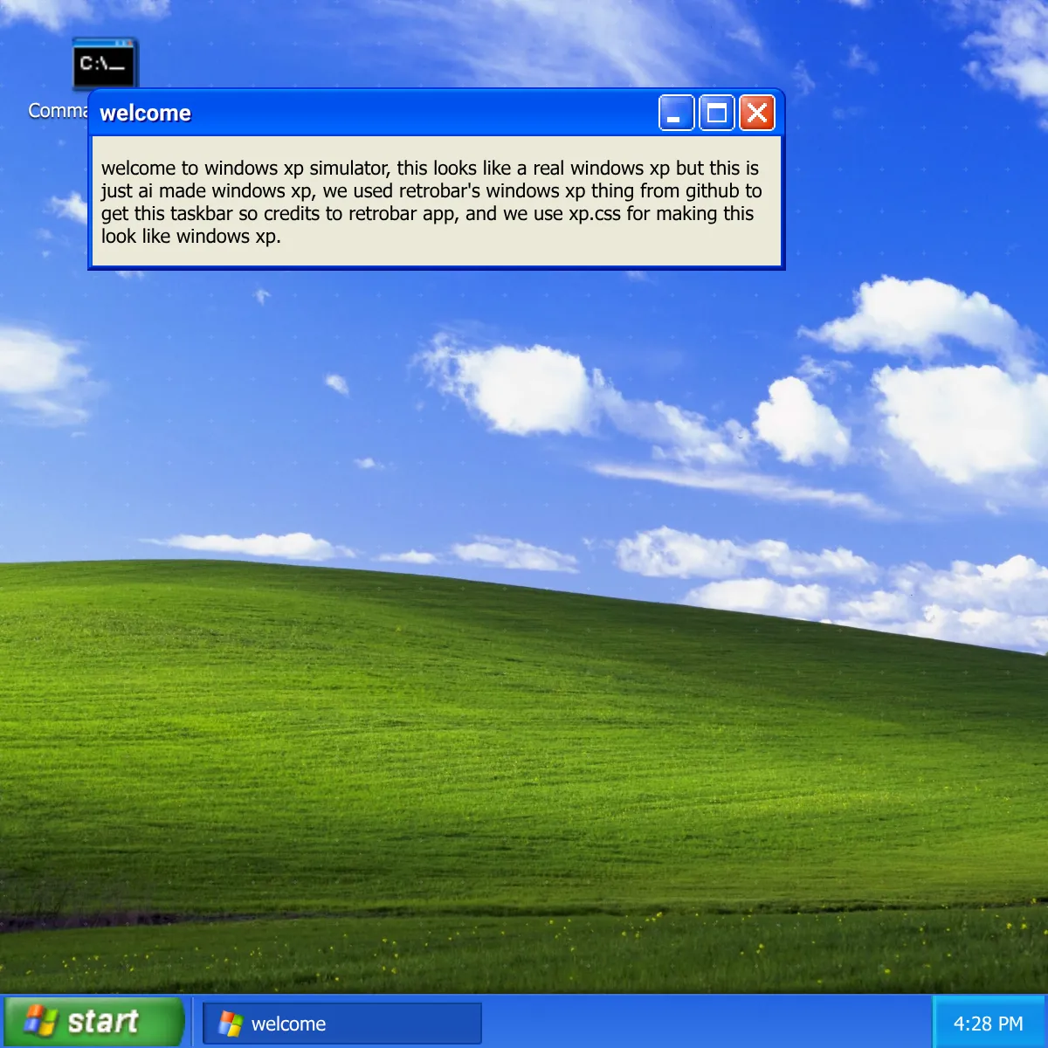Close the welcome window
The width and height of the screenshot is (1048, 1048).
pyautogui.click(x=757, y=114)
